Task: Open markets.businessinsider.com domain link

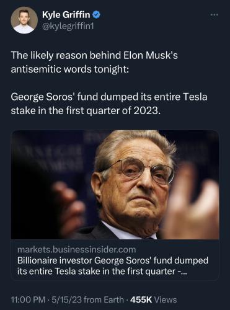Action: 77,250
